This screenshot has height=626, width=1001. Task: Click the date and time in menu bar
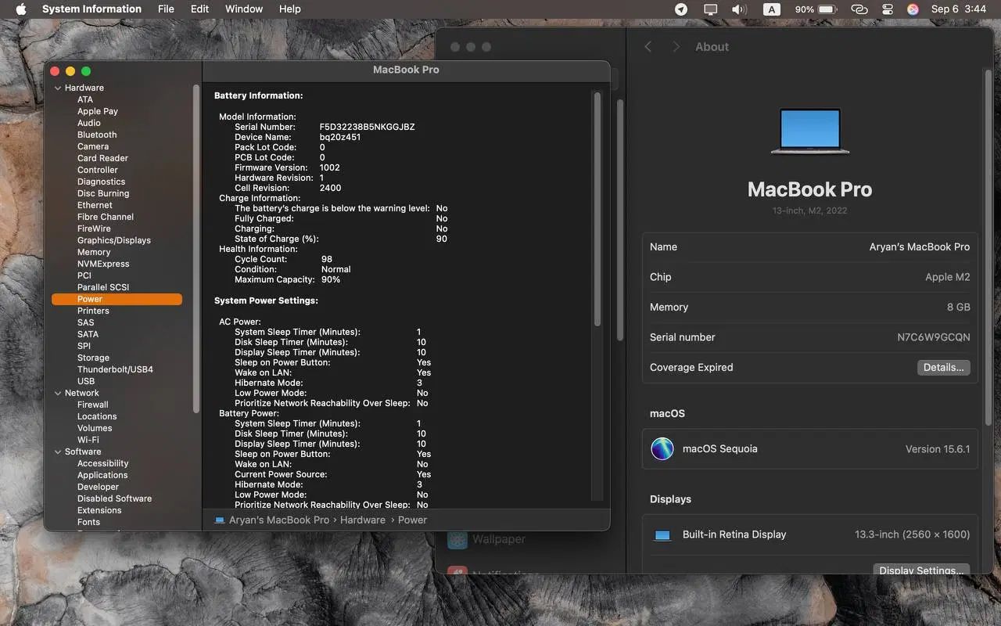(x=958, y=9)
